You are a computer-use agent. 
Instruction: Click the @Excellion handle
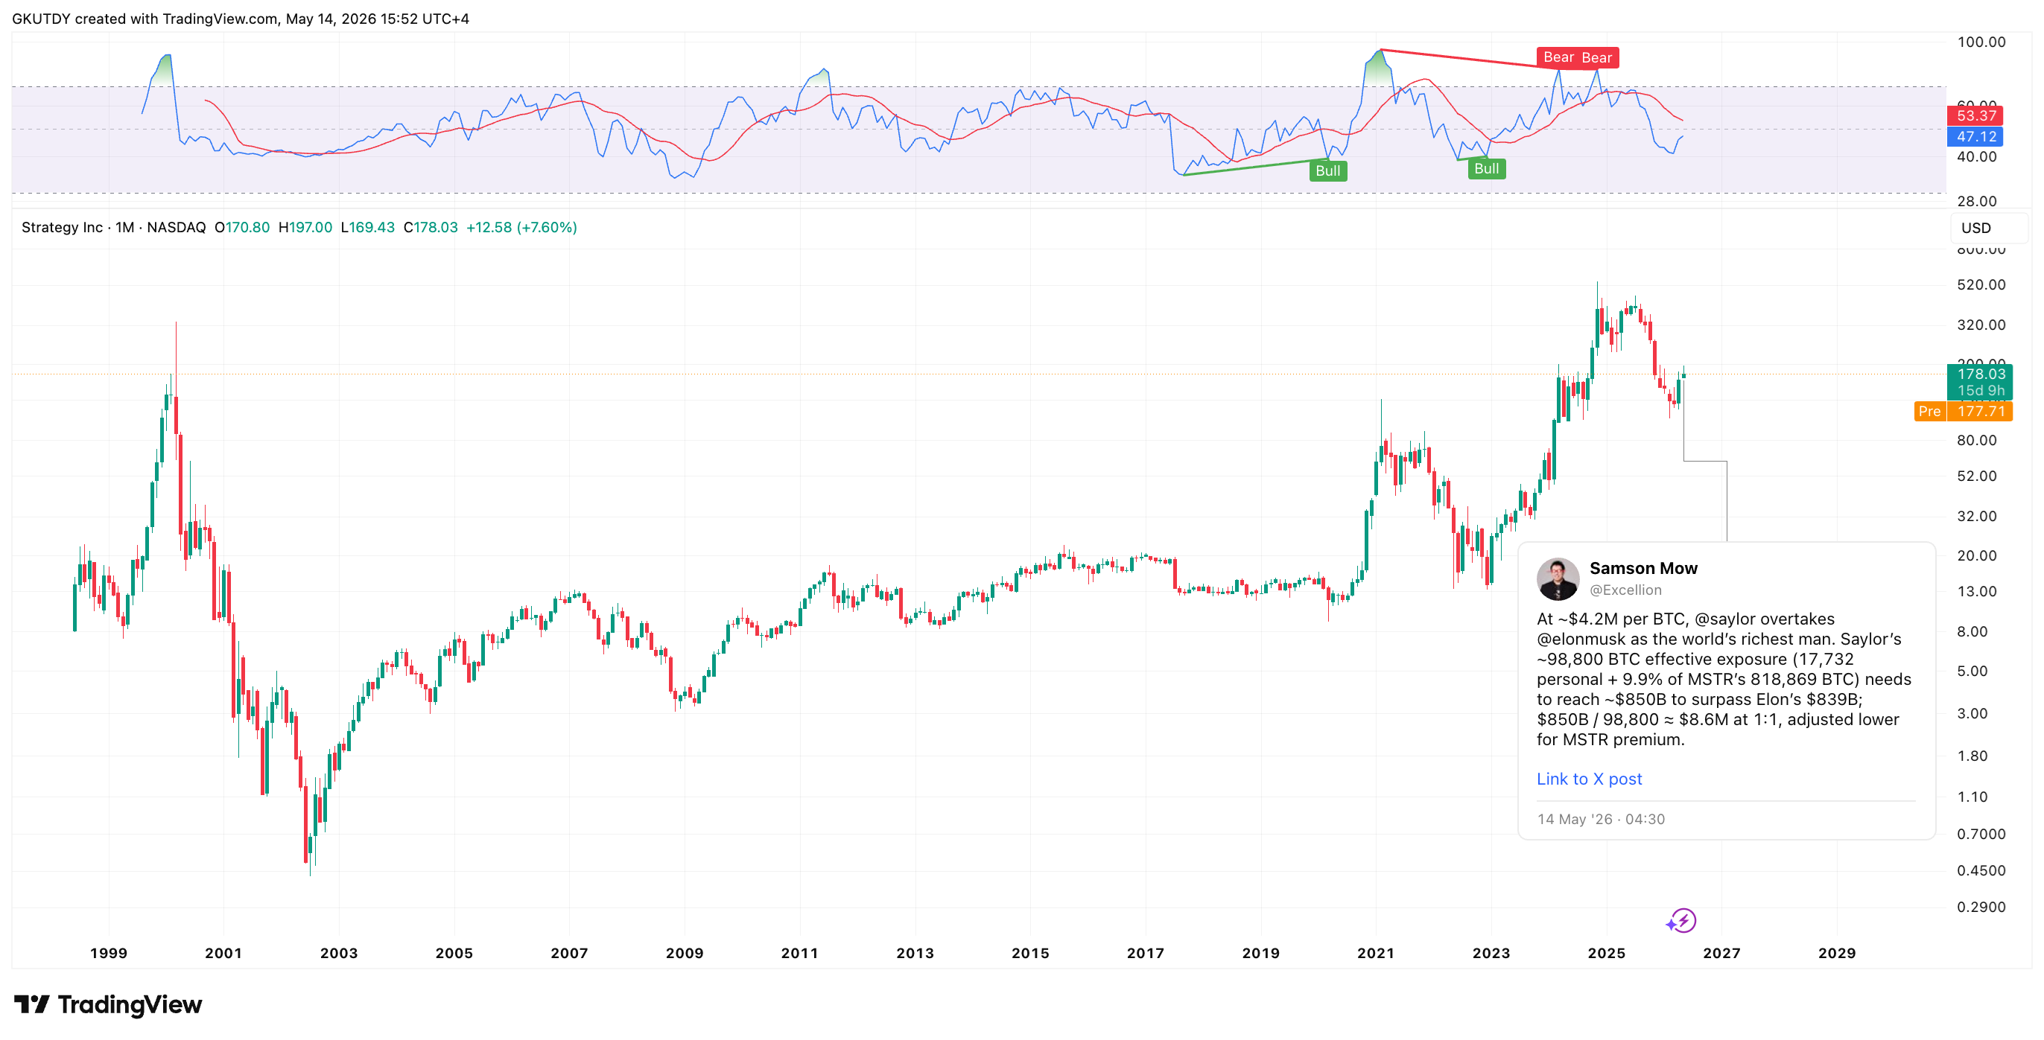coord(1625,590)
